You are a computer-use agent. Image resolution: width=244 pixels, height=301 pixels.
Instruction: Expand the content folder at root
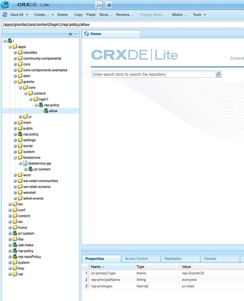click(10, 216)
